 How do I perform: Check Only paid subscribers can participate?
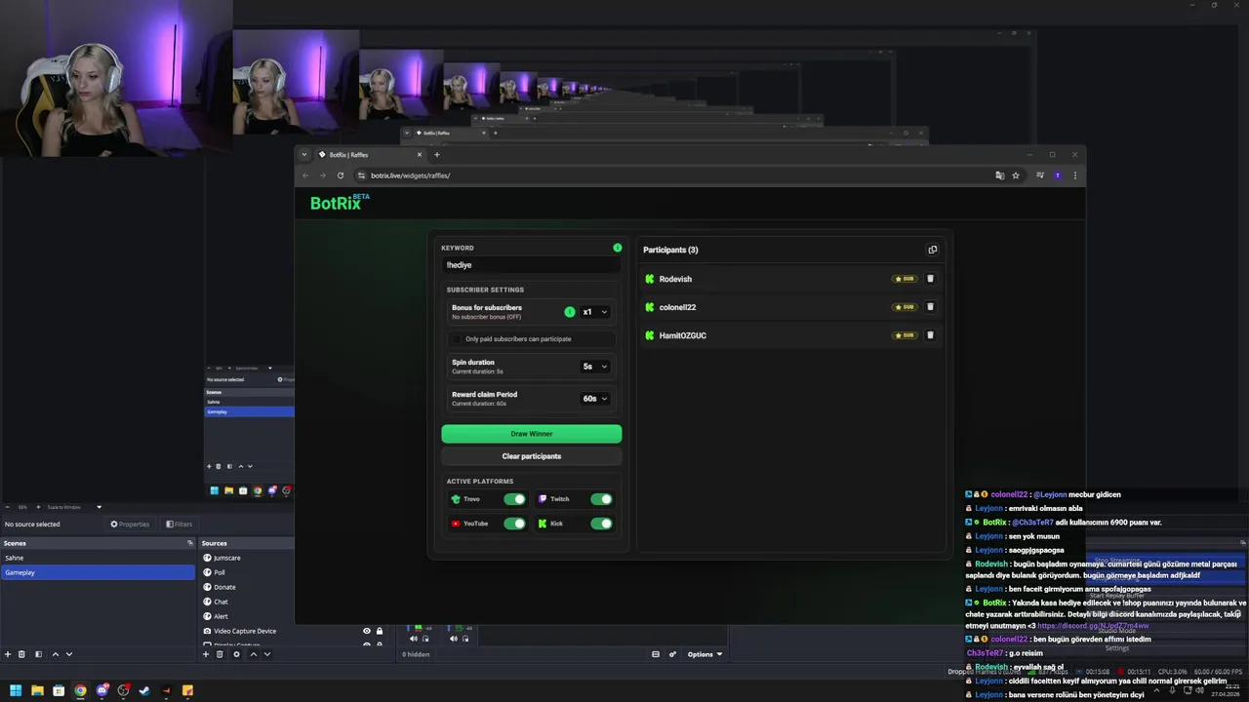(x=456, y=339)
